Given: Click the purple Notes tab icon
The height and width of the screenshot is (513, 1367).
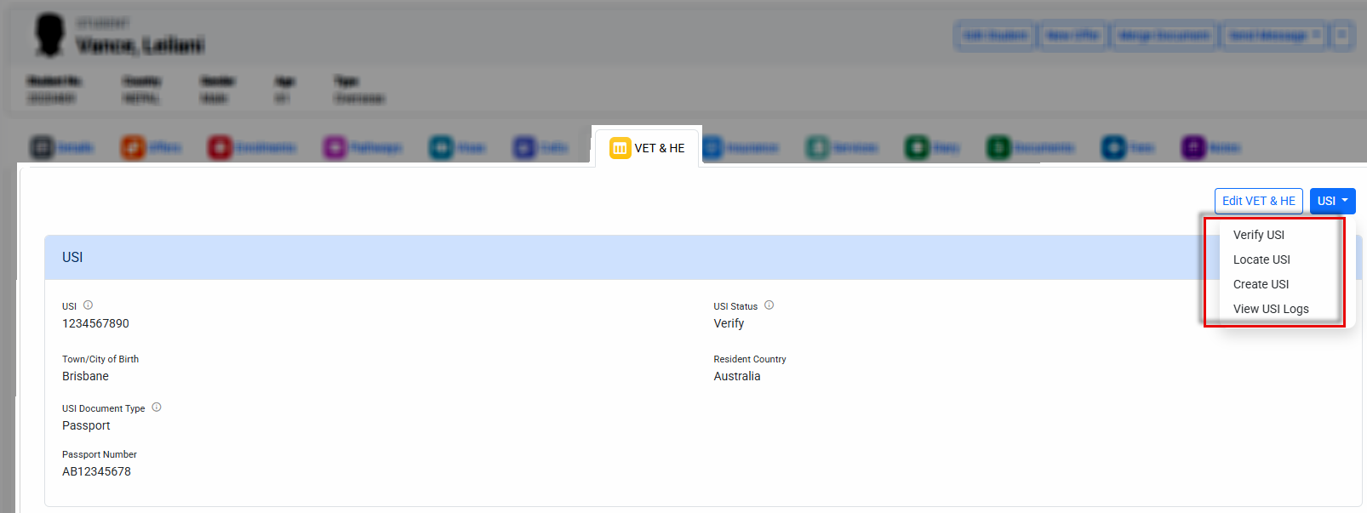Looking at the screenshot, I should 1193,148.
